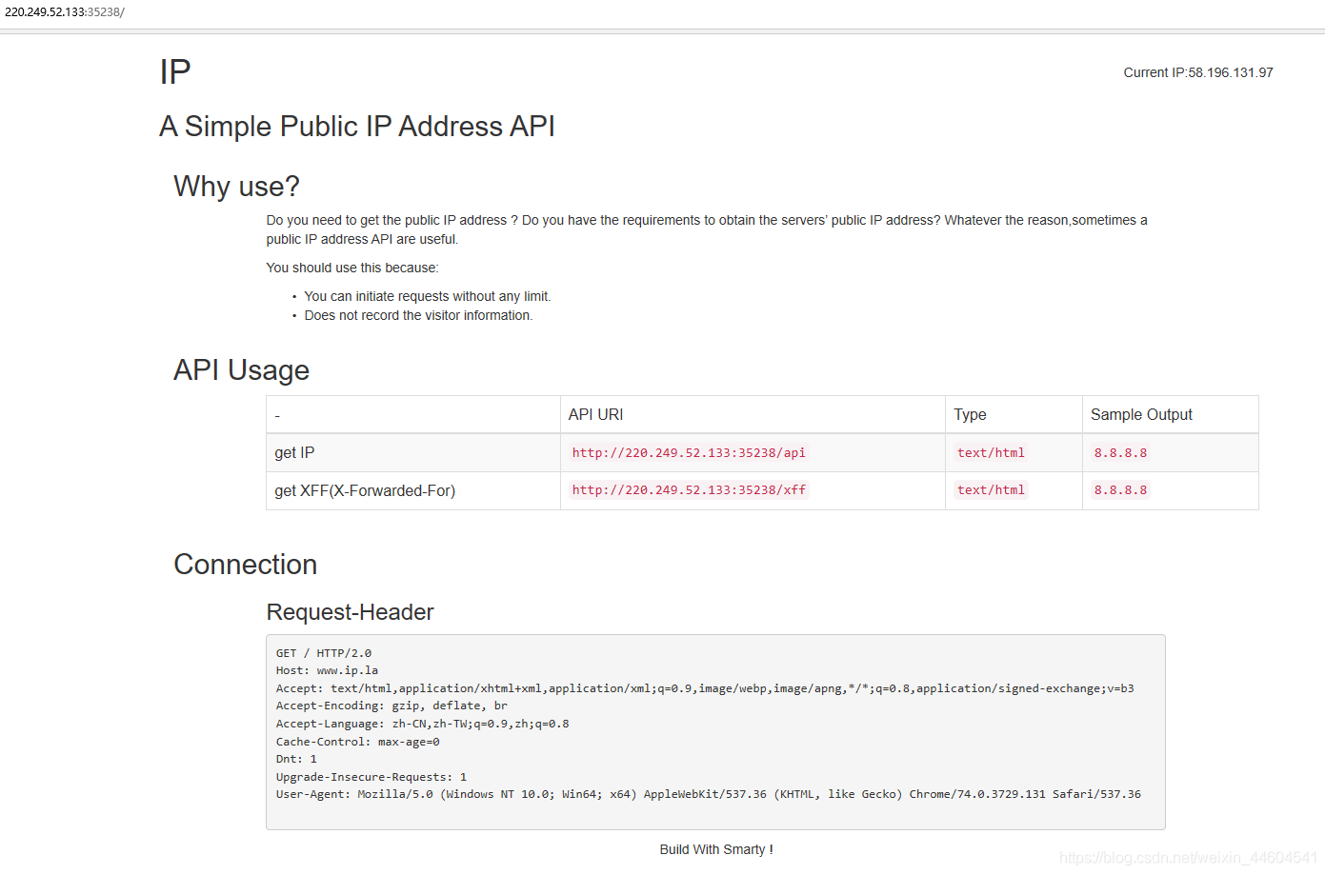Screen dimensions: 1325x875
Task: Click the Upgrade-Insecure-Requests: 1 line
Action: click(371, 777)
